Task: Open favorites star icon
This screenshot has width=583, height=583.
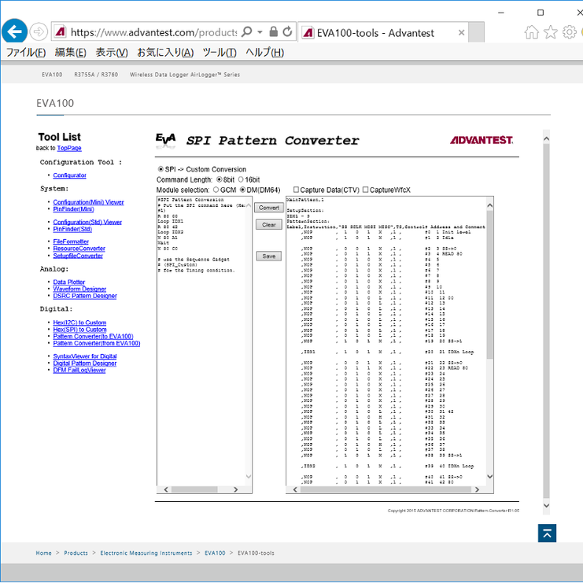Action: pos(551,32)
